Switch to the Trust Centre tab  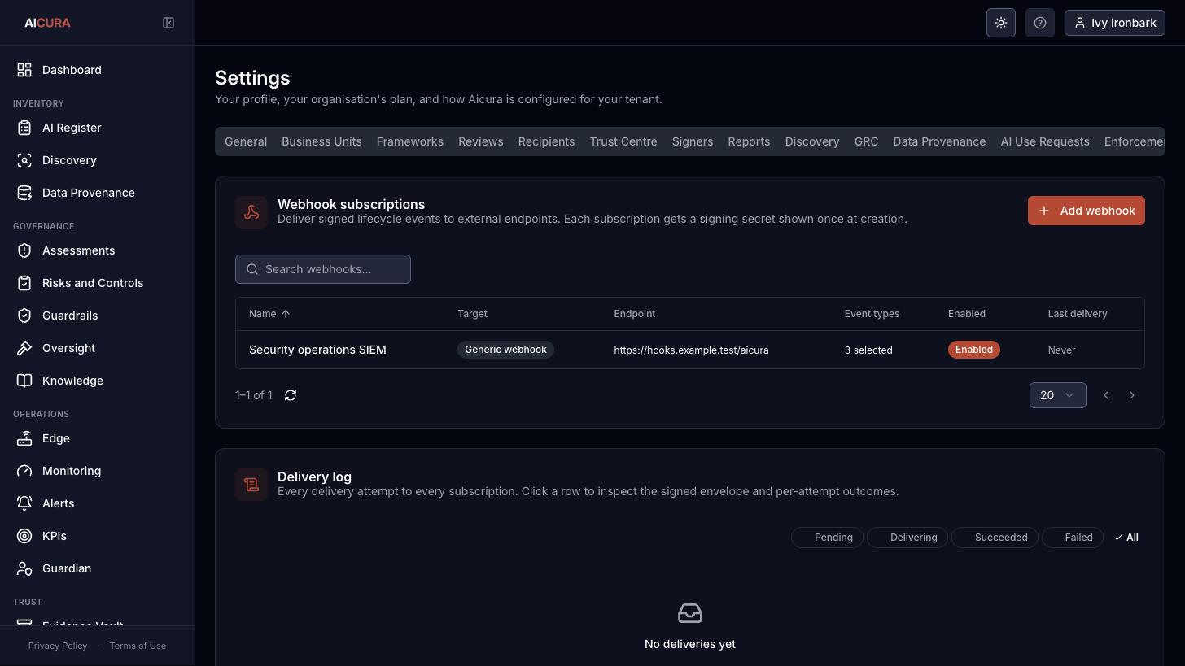623,141
